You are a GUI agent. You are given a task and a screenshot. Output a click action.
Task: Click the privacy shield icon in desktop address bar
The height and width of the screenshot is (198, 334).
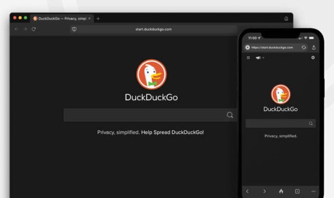point(74,29)
